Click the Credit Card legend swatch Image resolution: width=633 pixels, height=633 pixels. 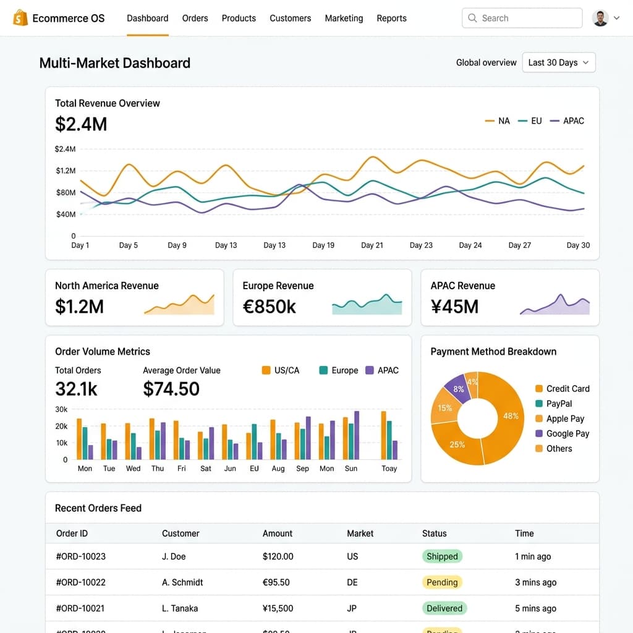[539, 388]
